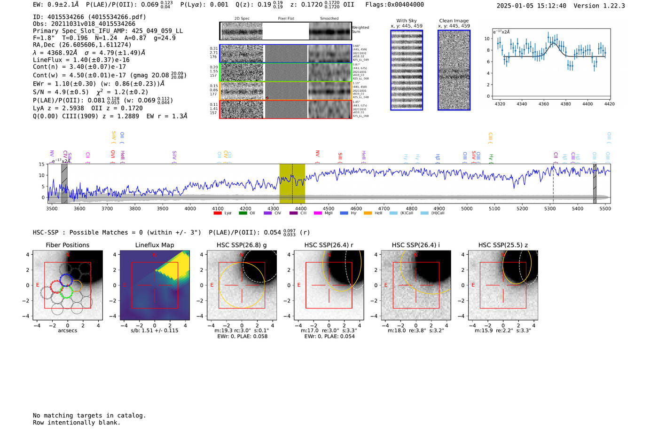Click the S/N = 4.9(±0.5) value

pos(61,92)
